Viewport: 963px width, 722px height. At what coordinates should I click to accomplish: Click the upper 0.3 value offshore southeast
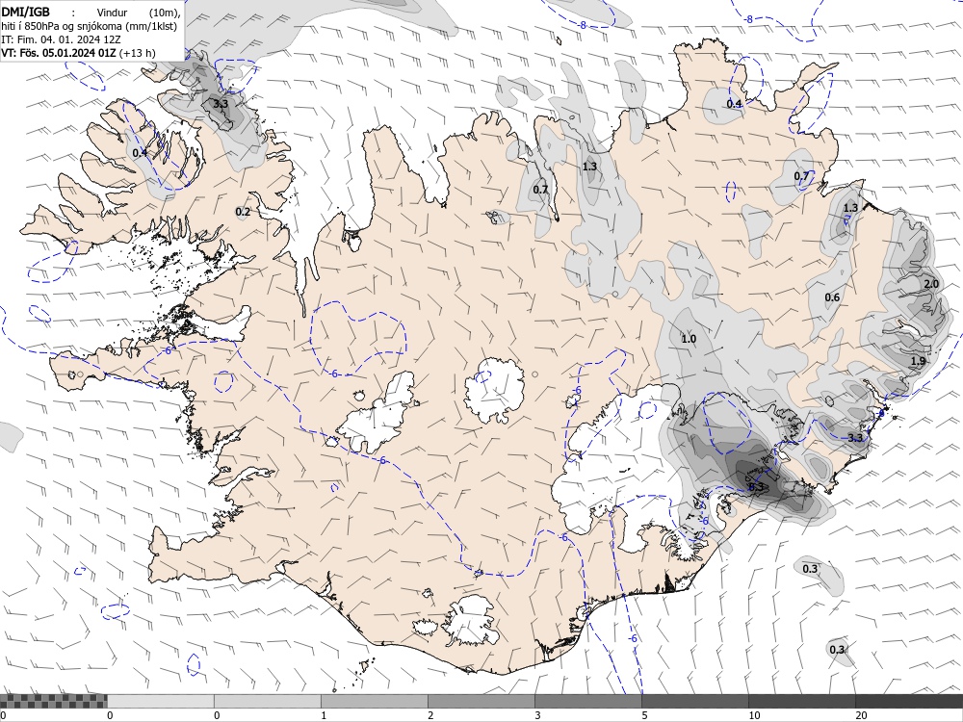pos(810,569)
